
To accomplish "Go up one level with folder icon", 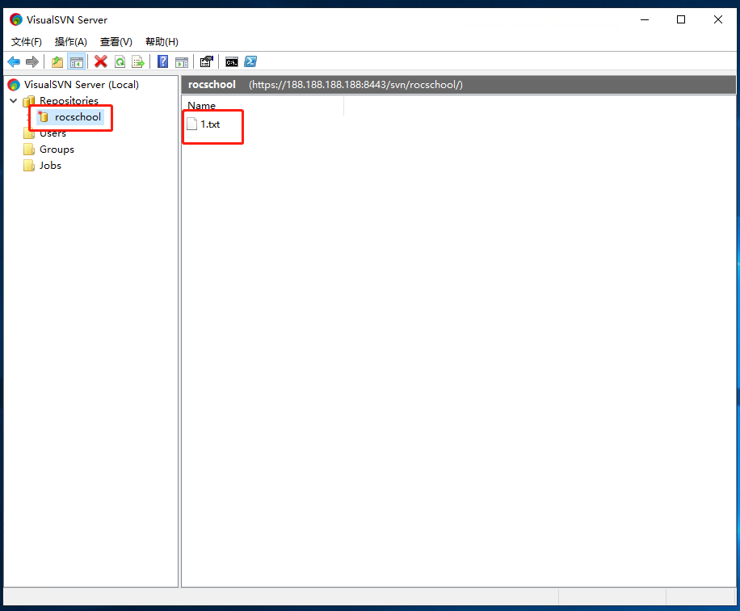I will [x=57, y=61].
